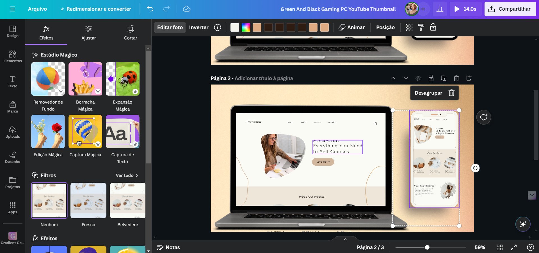Screen dimensions: 539x253
Task: Toggle hide page 2 eye icon
Action: pos(418,78)
